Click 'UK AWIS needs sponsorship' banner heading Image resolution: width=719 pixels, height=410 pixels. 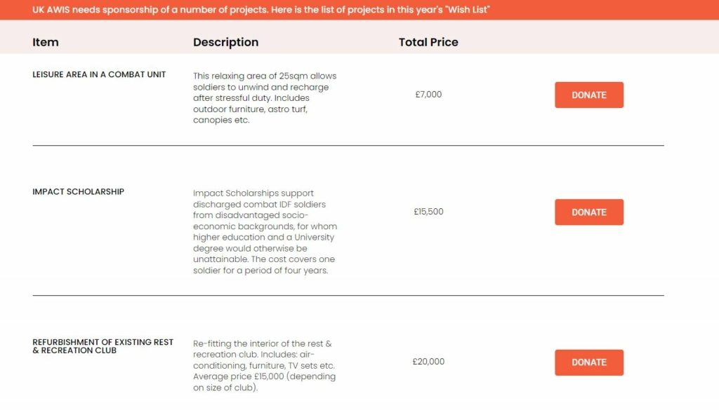(95, 10)
